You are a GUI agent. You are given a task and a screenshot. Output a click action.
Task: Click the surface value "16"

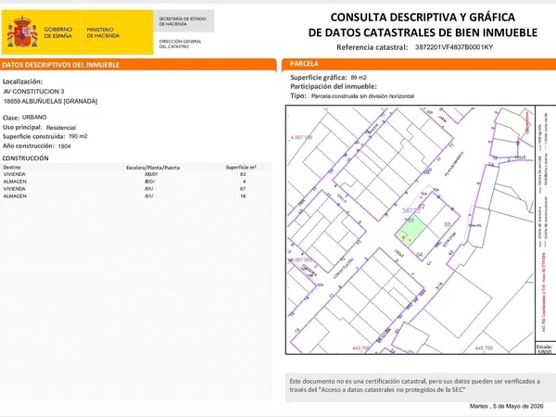(243, 196)
